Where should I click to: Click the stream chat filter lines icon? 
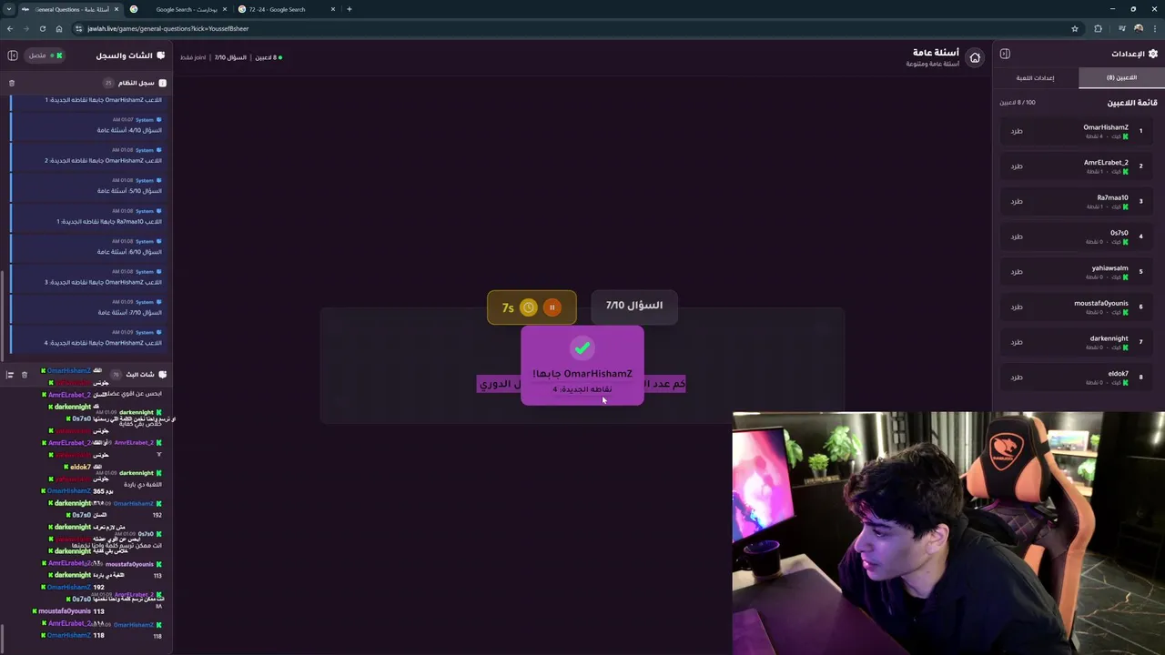tap(10, 375)
